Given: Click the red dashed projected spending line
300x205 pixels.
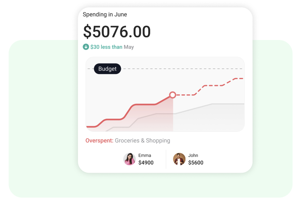Looking at the screenshot, I should point(213,85).
